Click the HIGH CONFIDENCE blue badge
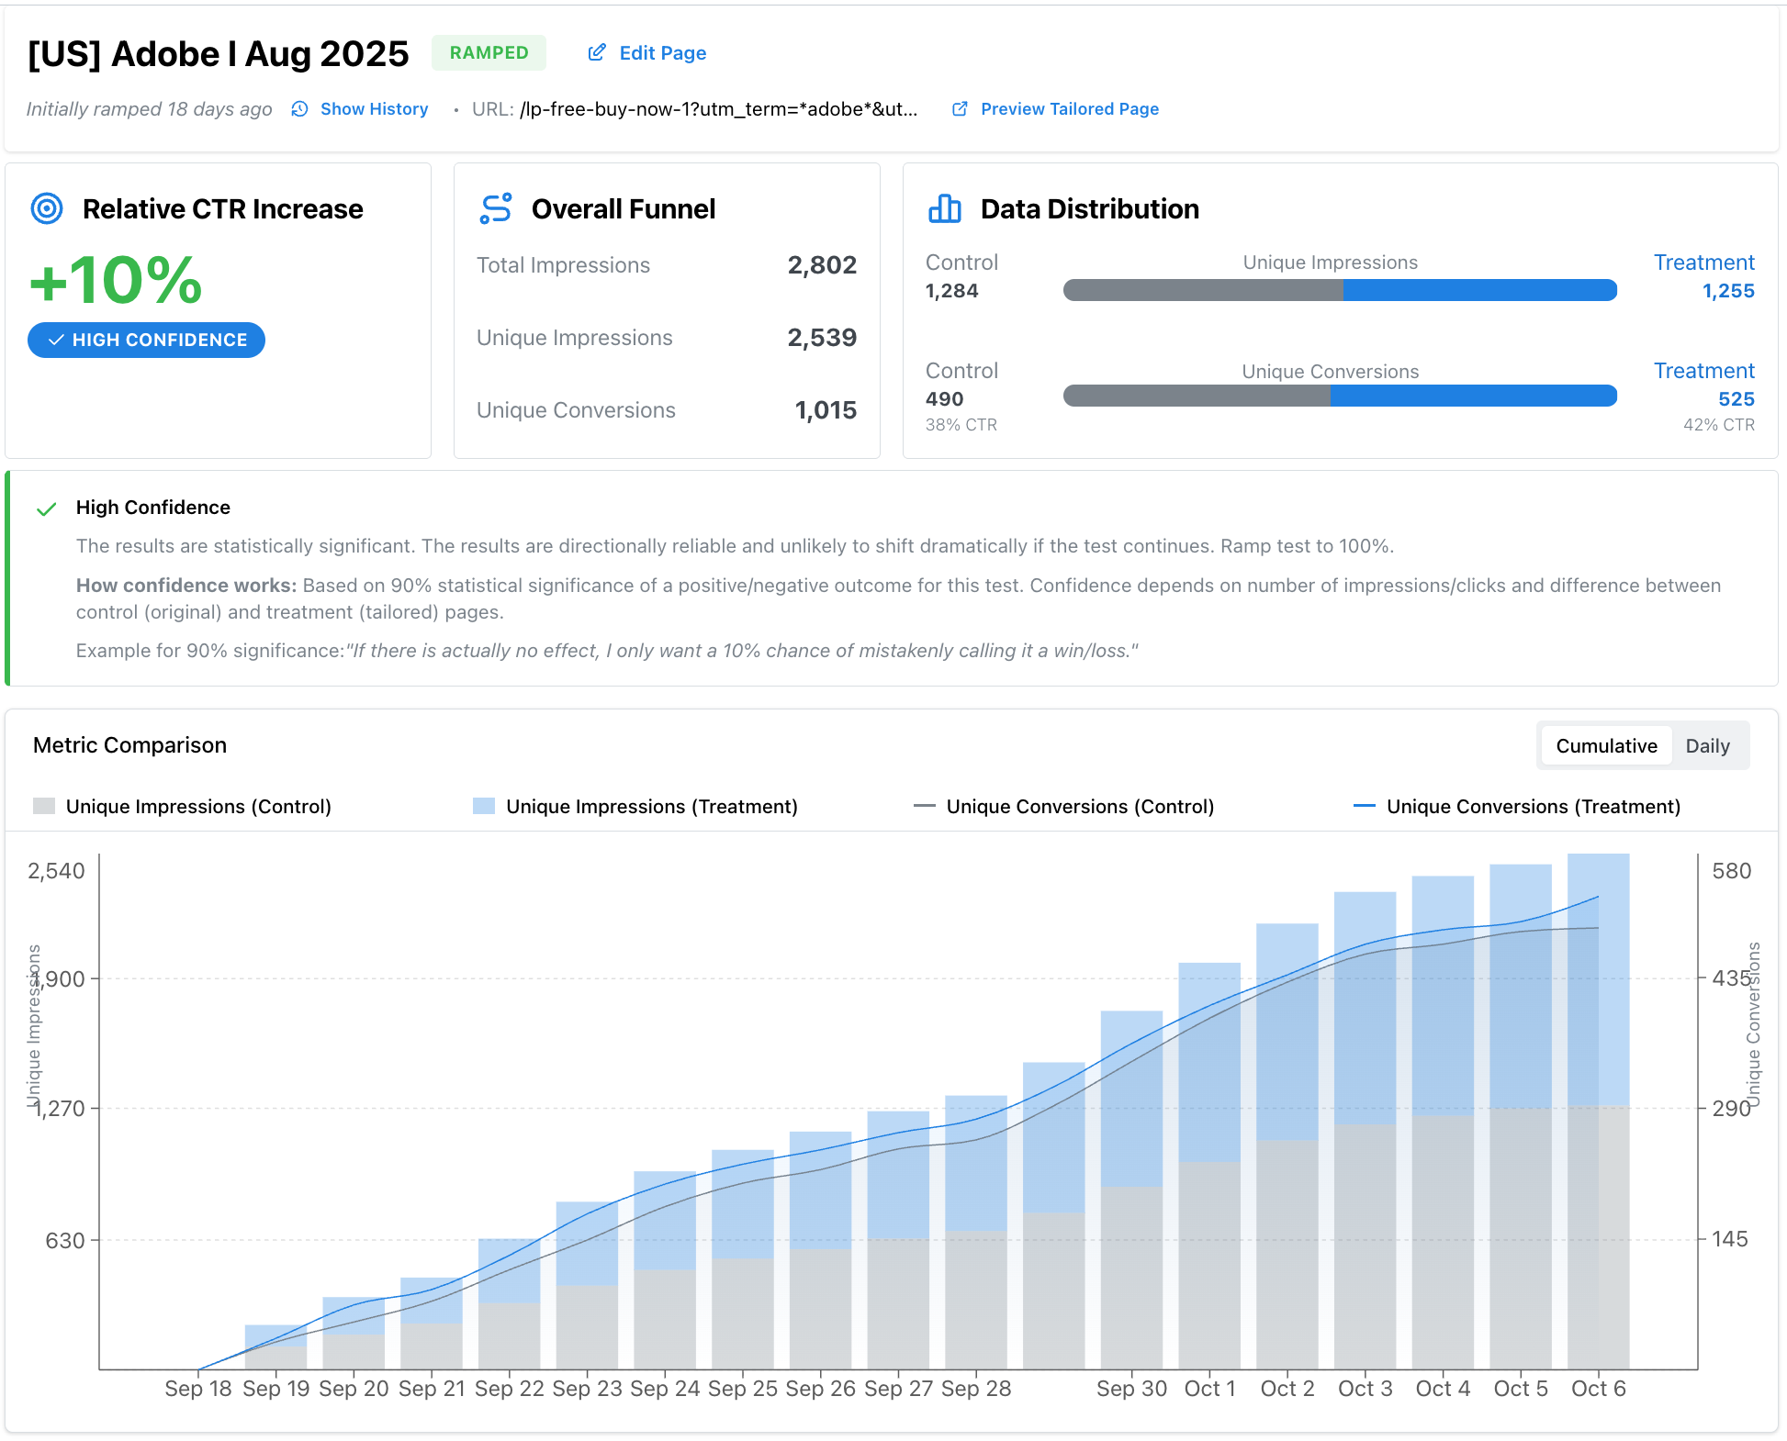Screen dimensions: 1787x1441 click(x=146, y=340)
